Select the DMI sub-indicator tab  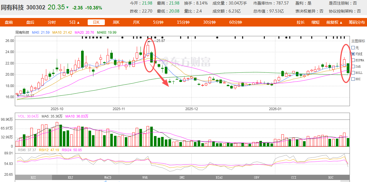pyautogui.click(x=182, y=177)
